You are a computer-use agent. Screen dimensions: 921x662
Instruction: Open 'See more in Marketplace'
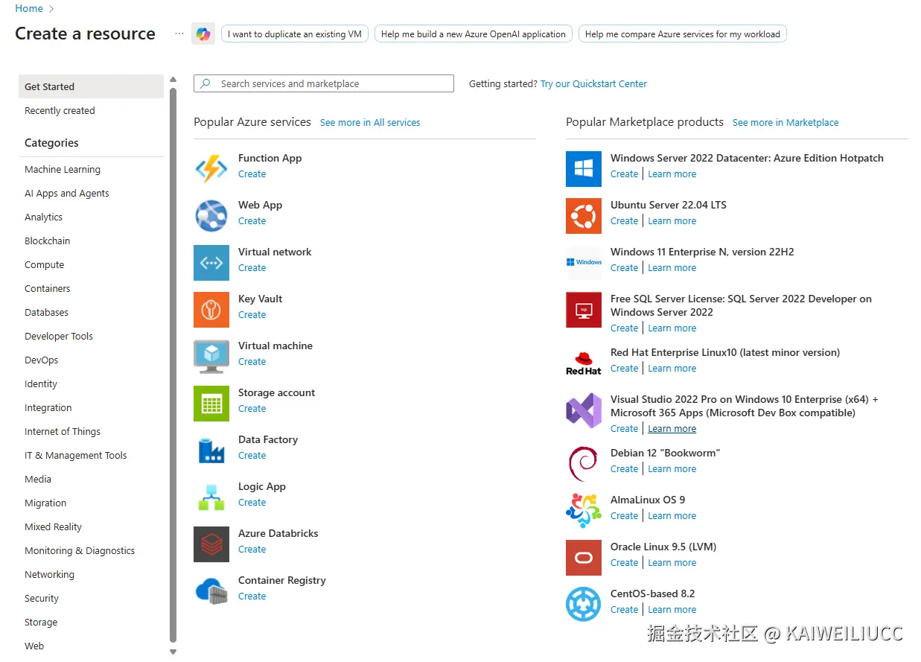tap(785, 123)
